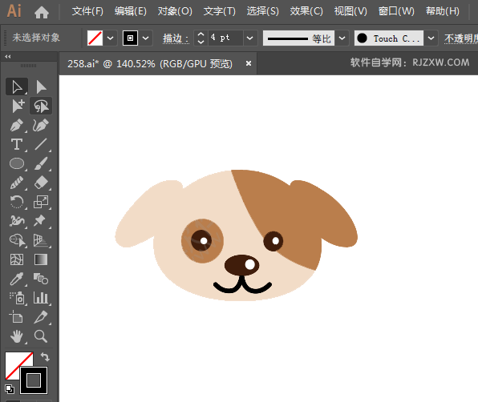Select the Direct Selection tool
Screen dimensions: 478x402
(41, 86)
